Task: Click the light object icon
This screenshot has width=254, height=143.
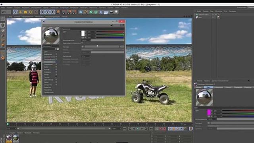Action: click(116, 12)
